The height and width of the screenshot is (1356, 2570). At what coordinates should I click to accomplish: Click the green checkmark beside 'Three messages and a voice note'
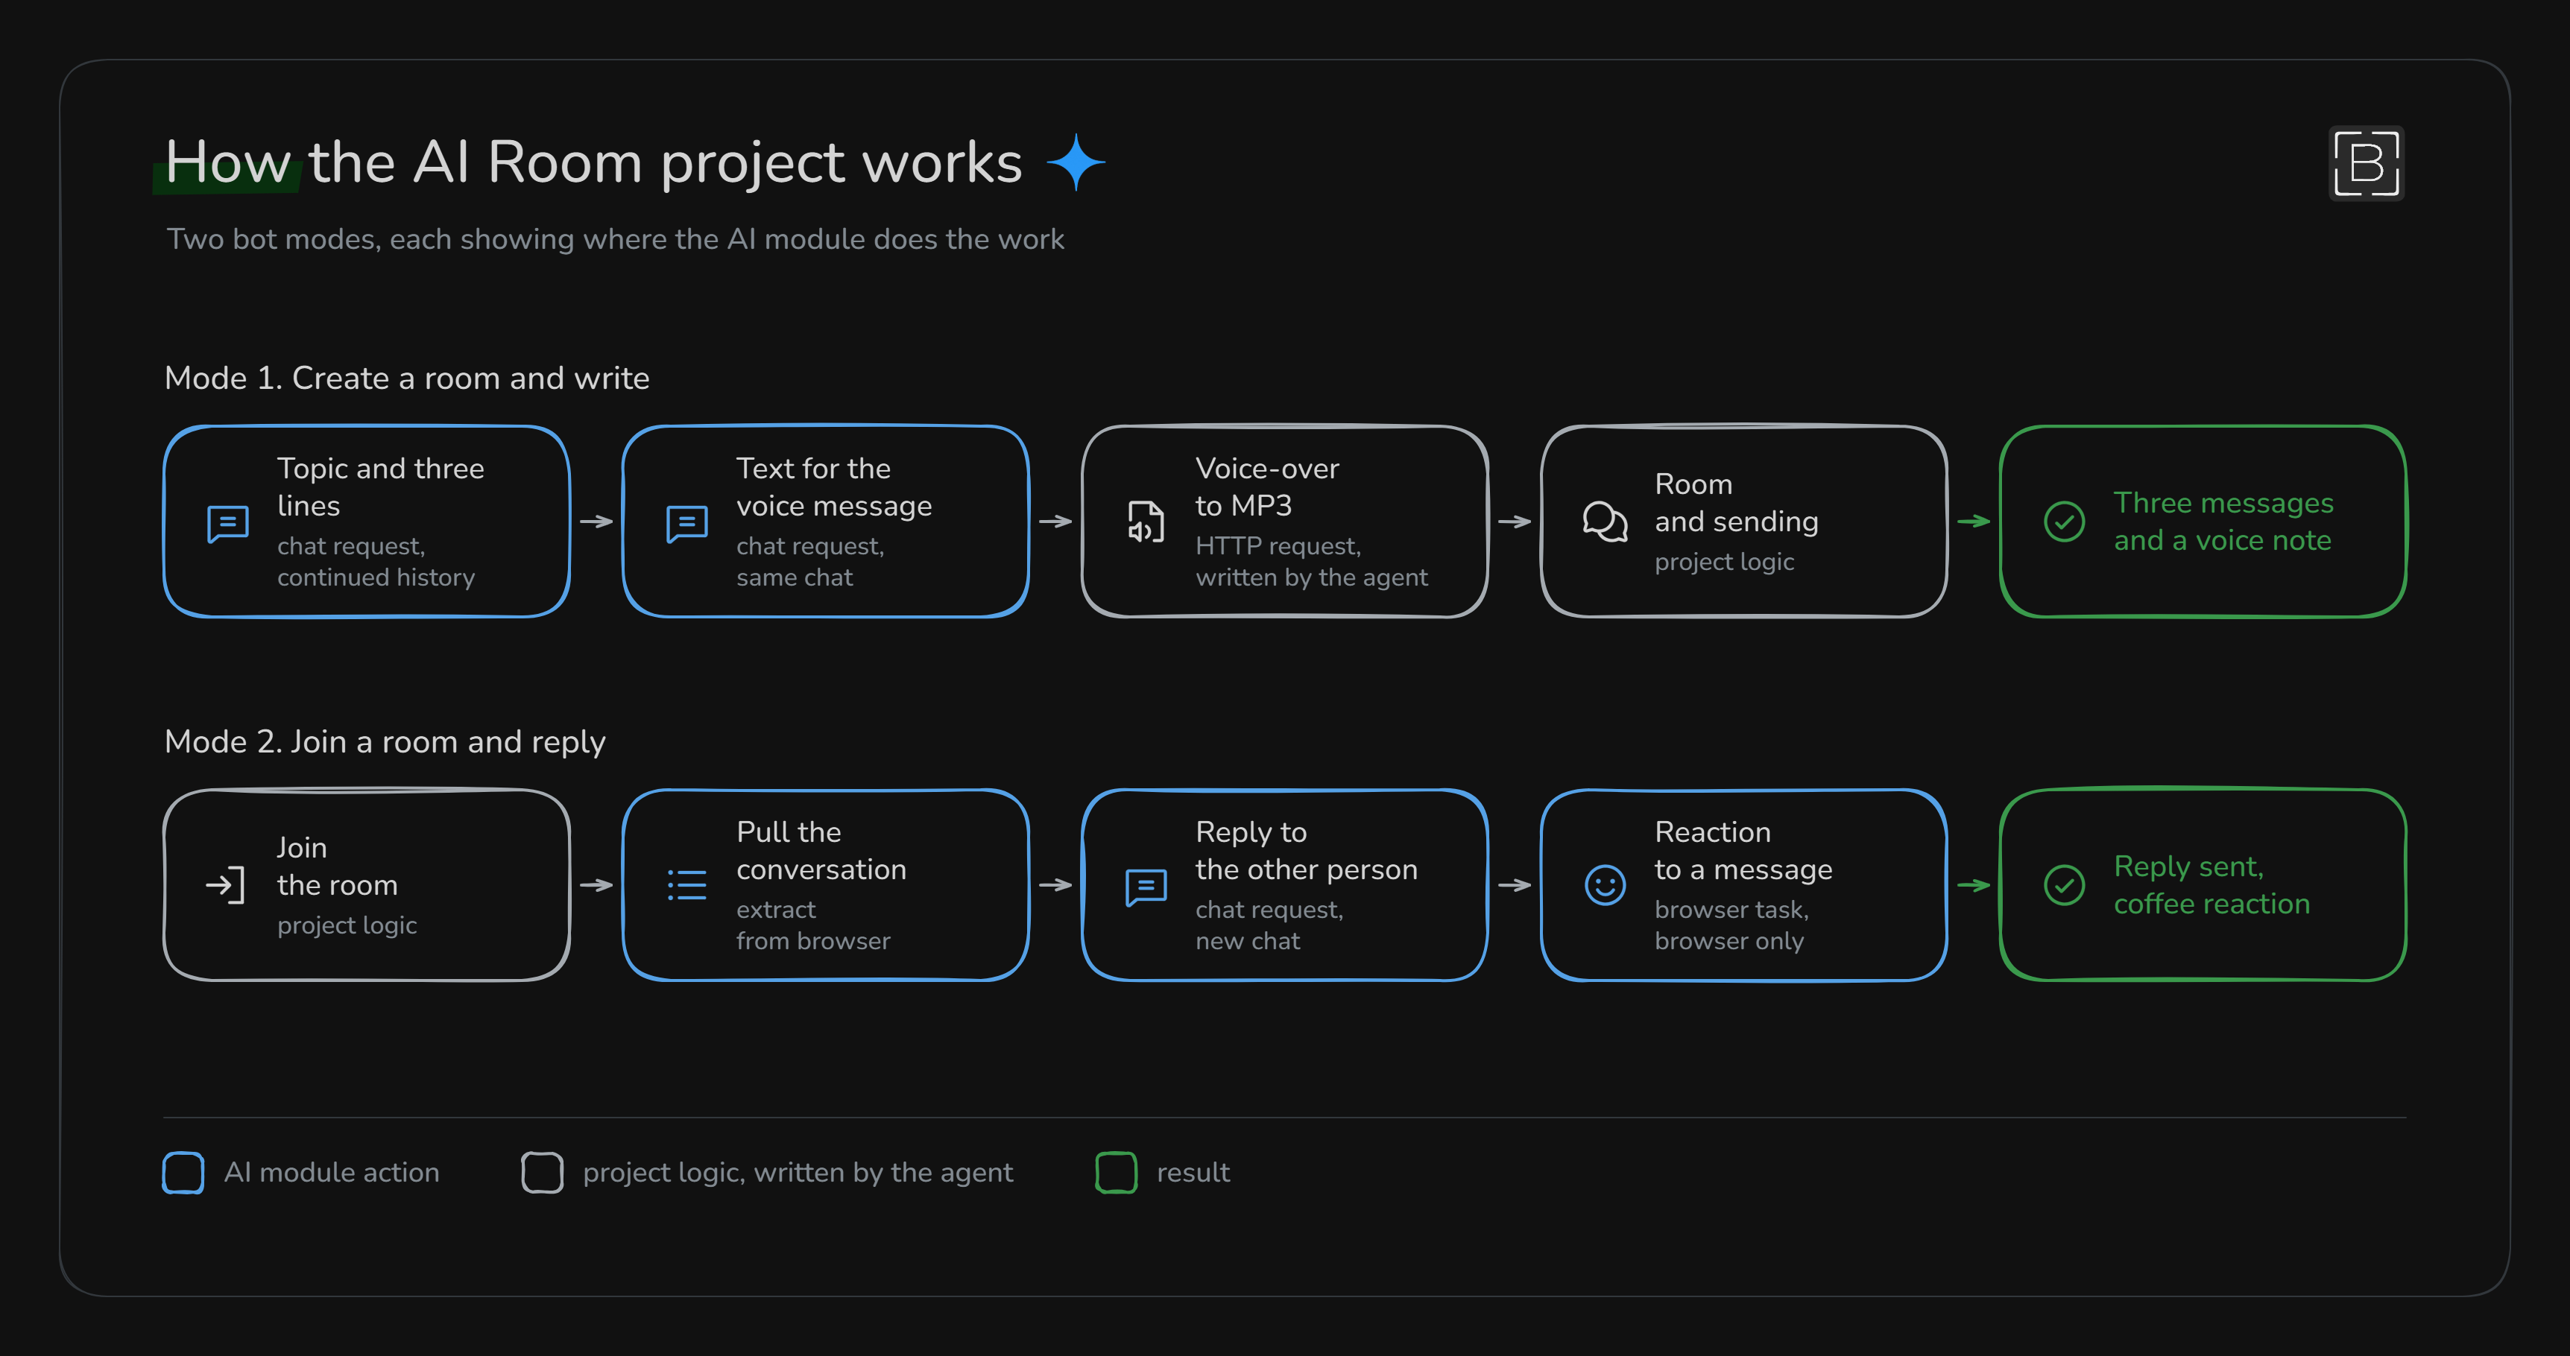2064,522
